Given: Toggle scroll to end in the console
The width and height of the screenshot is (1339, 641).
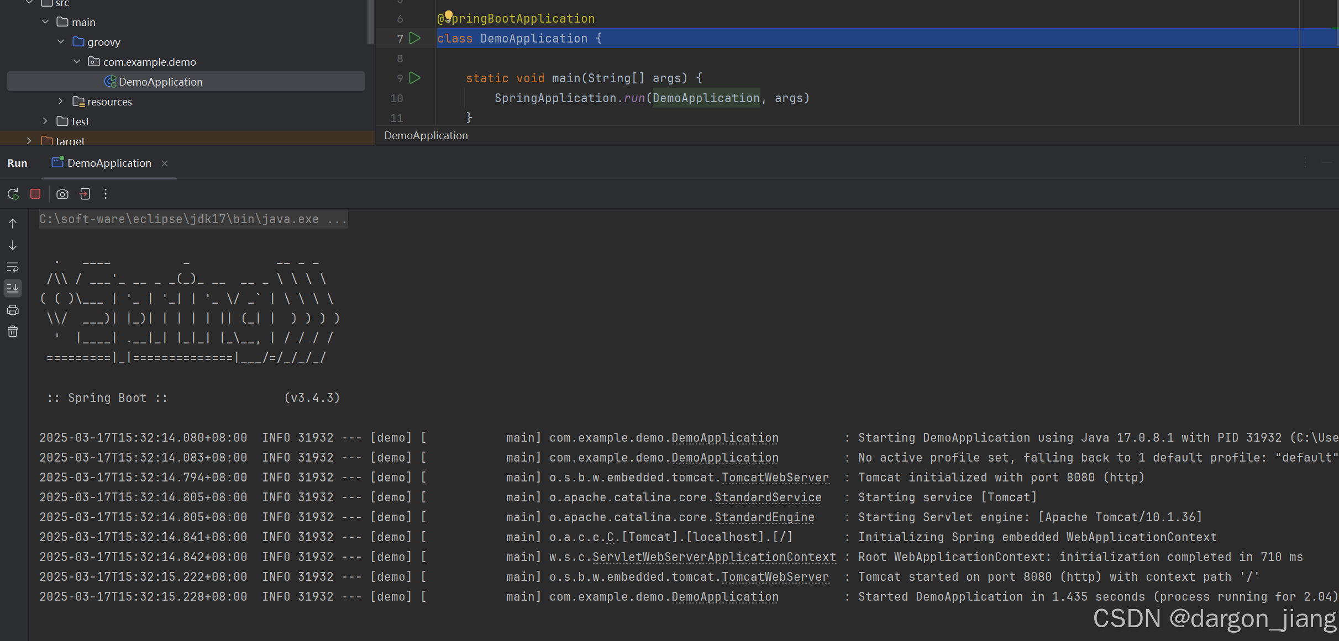Looking at the screenshot, I should pyautogui.click(x=13, y=288).
